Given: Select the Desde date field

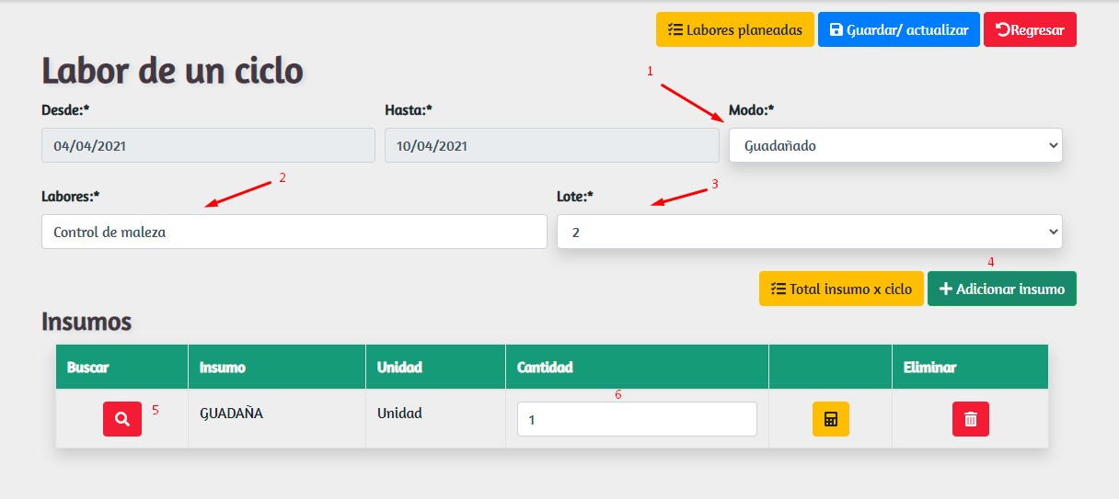Looking at the screenshot, I should pos(208,145).
